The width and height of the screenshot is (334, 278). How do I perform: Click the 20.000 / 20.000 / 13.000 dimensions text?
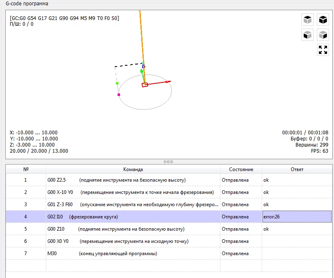pyautogui.click(x=39, y=151)
